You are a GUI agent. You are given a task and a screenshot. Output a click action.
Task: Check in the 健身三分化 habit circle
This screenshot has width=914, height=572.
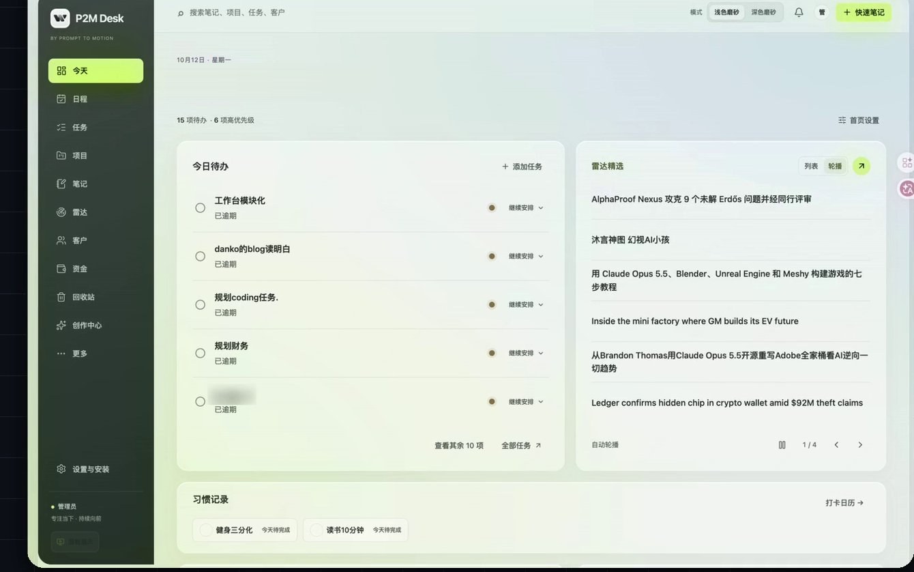click(205, 530)
